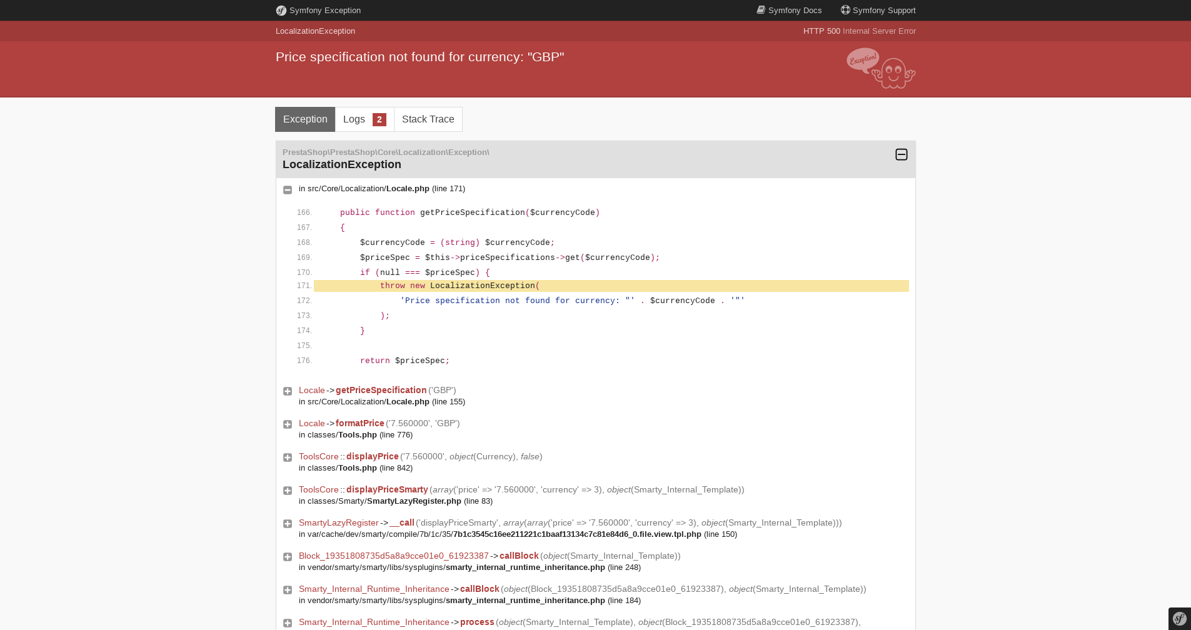Click the formatPrice method name in trace
Screen dimensions: 1191x630
coord(359,423)
